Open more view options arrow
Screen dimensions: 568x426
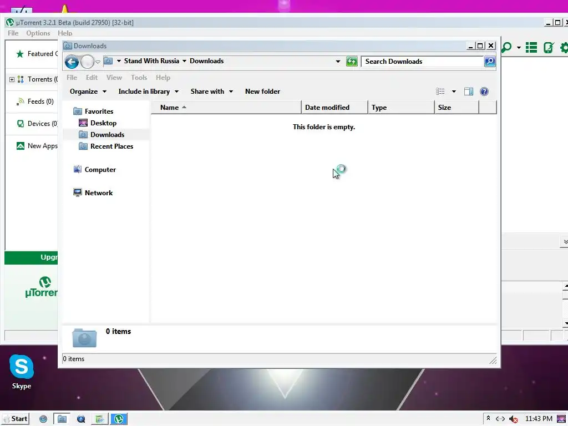(454, 92)
